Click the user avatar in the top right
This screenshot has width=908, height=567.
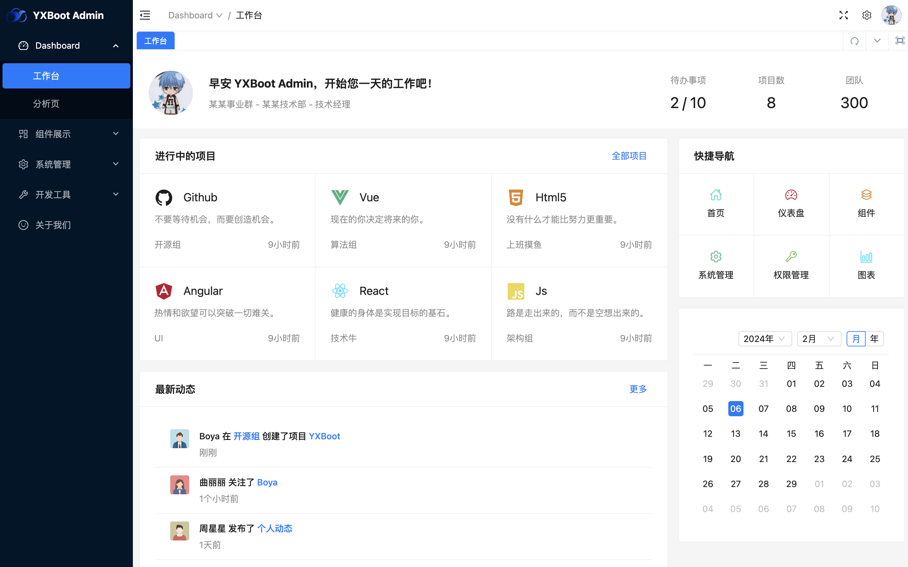(x=891, y=15)
